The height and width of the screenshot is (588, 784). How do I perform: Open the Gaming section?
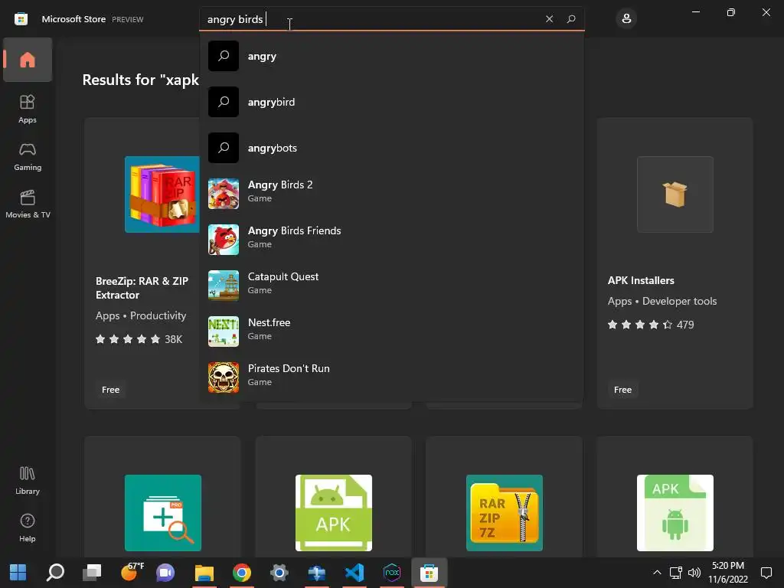[x=28, y=156]
